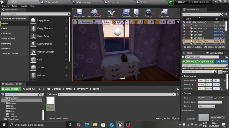Switch world/local coordinate globe icon

[127, 22]
